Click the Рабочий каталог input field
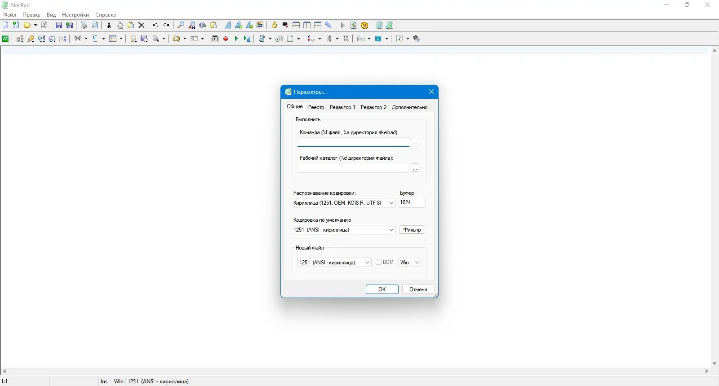 (x=353, y=167)
